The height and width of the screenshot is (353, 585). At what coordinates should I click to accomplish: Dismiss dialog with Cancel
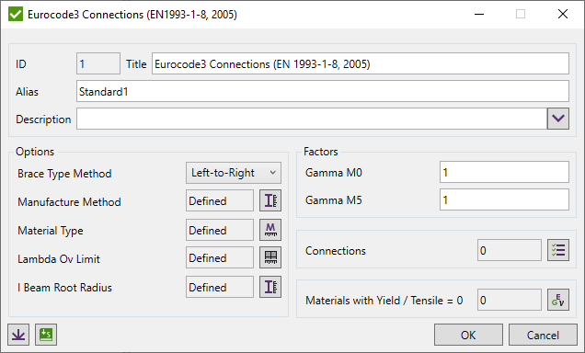point(543,335)
